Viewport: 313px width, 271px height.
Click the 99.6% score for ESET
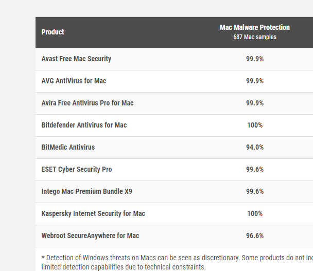(x=255, y=169)
